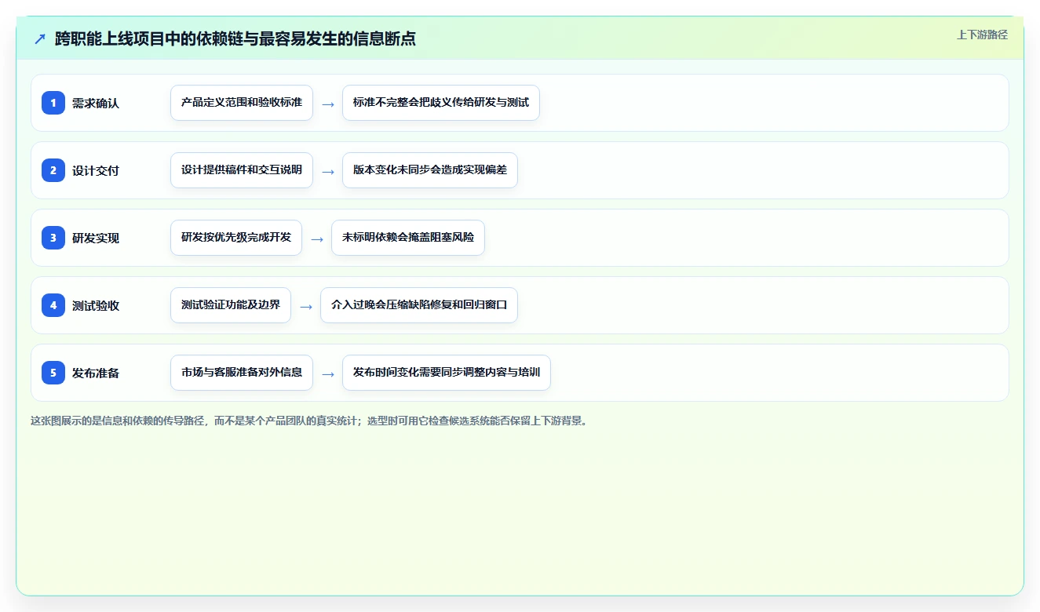Open the 测试验证功能及边界 chip
The height and width of the screenshot is (612, 1040).
tap(231, 305)
